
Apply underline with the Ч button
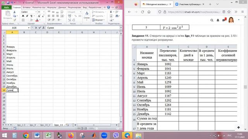coord(31,16)
